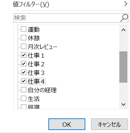Enable the 月次レビュー checkbox

(24, 46)
